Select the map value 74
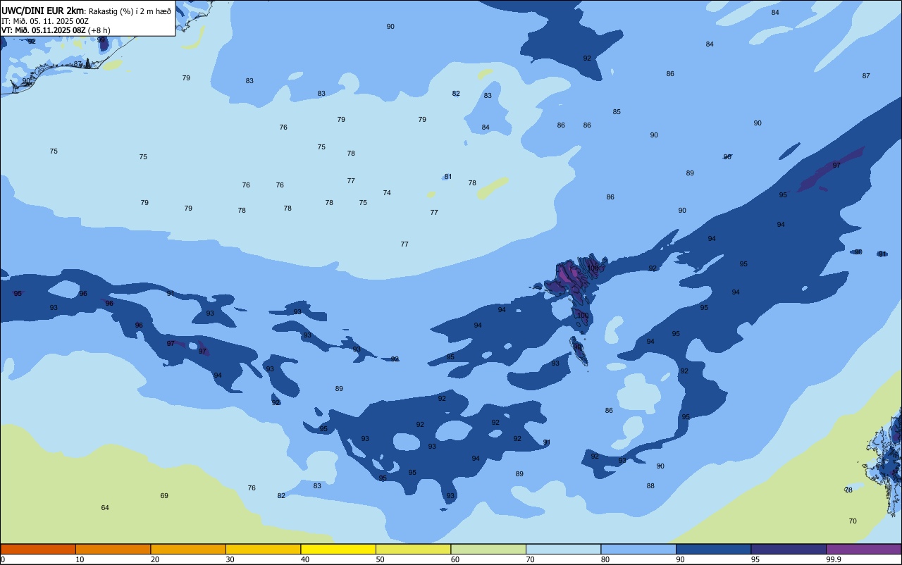 coord(387,193)
